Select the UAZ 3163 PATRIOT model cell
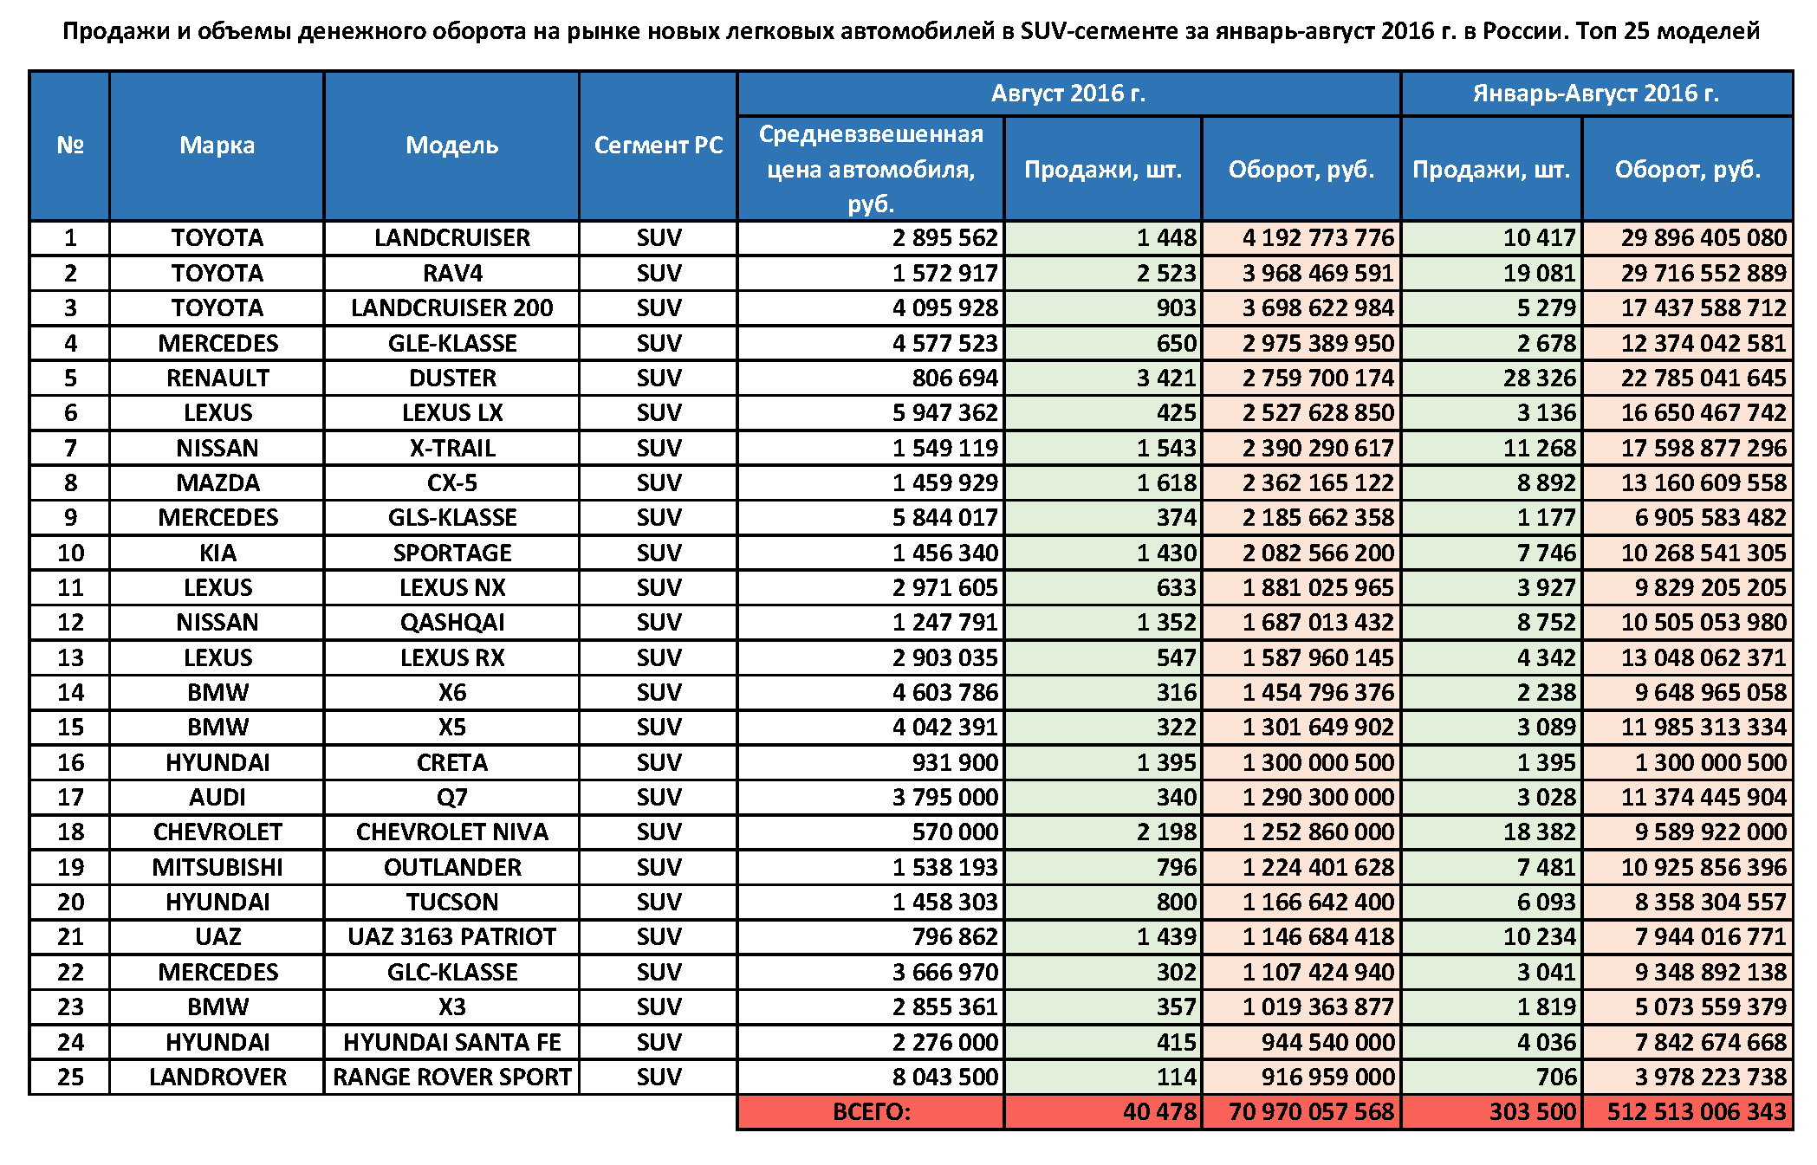The image size is (1817, 1165). pos(451,937)
